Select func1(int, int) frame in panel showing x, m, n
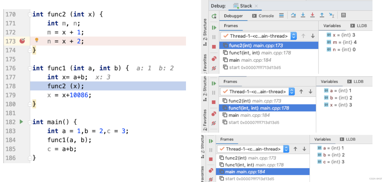 269,53
